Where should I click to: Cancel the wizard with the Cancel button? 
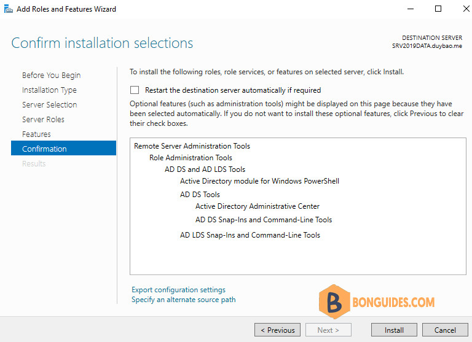(445, 330)
